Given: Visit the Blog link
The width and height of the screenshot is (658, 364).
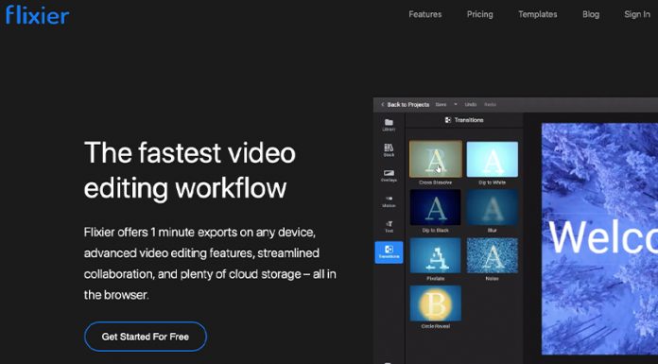Looking at the screenshot, I should [x=591, y=14].
